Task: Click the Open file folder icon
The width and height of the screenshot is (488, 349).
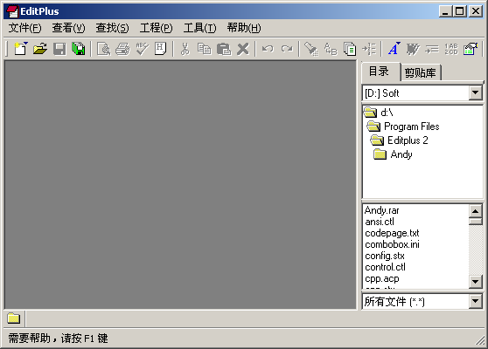Action: click(x=40, y=49)
